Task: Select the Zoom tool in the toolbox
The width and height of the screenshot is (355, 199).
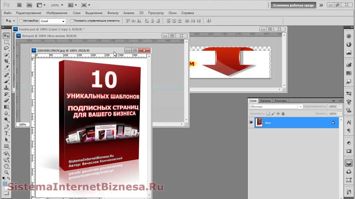Action: pyautogui.click(x=6, y=172)
